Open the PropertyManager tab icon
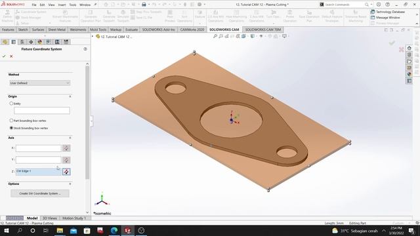Viewport: 420px width, 236px height. (13, 42)
